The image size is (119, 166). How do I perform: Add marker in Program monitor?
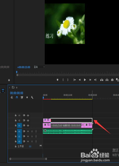[57, 80]
